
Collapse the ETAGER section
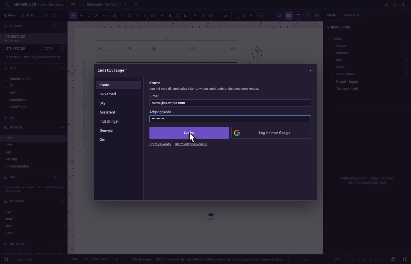click(62, 26)
